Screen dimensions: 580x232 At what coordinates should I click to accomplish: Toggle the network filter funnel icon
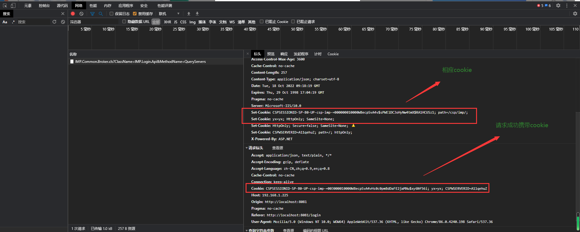(92, 14)
